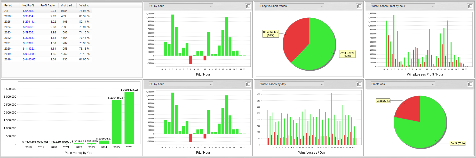This screenshot has height=158, width=476.
Task: Select the All period row
Action: pyautogui.click(x=47, y=11)
